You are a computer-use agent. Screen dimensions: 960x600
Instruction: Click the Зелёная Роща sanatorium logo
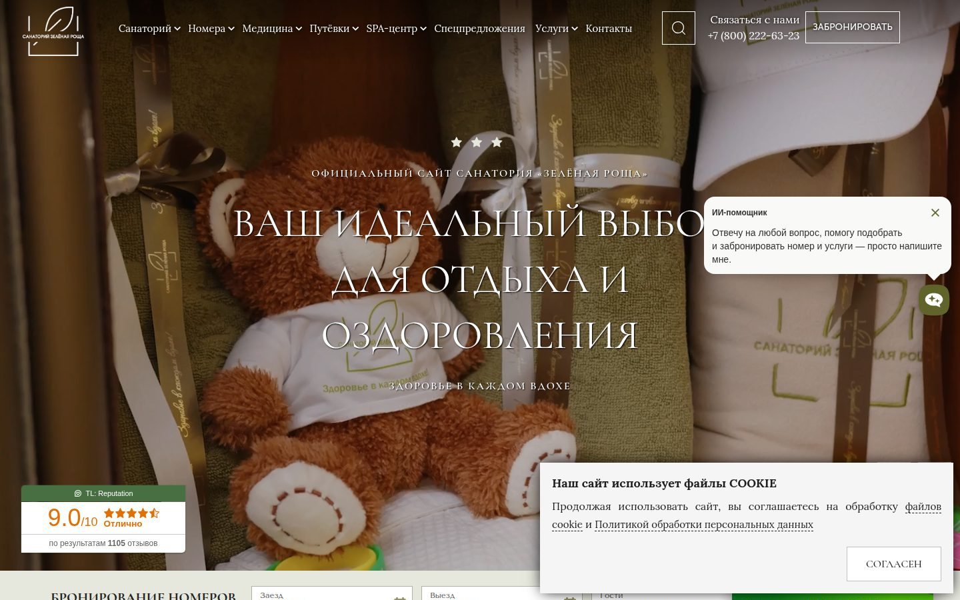[x=53, y=31]
